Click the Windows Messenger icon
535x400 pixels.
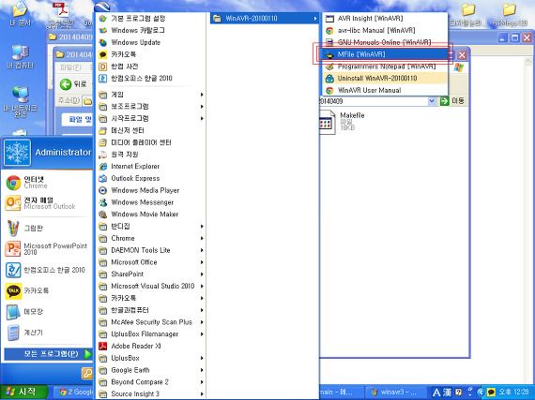tap(102, 202)
